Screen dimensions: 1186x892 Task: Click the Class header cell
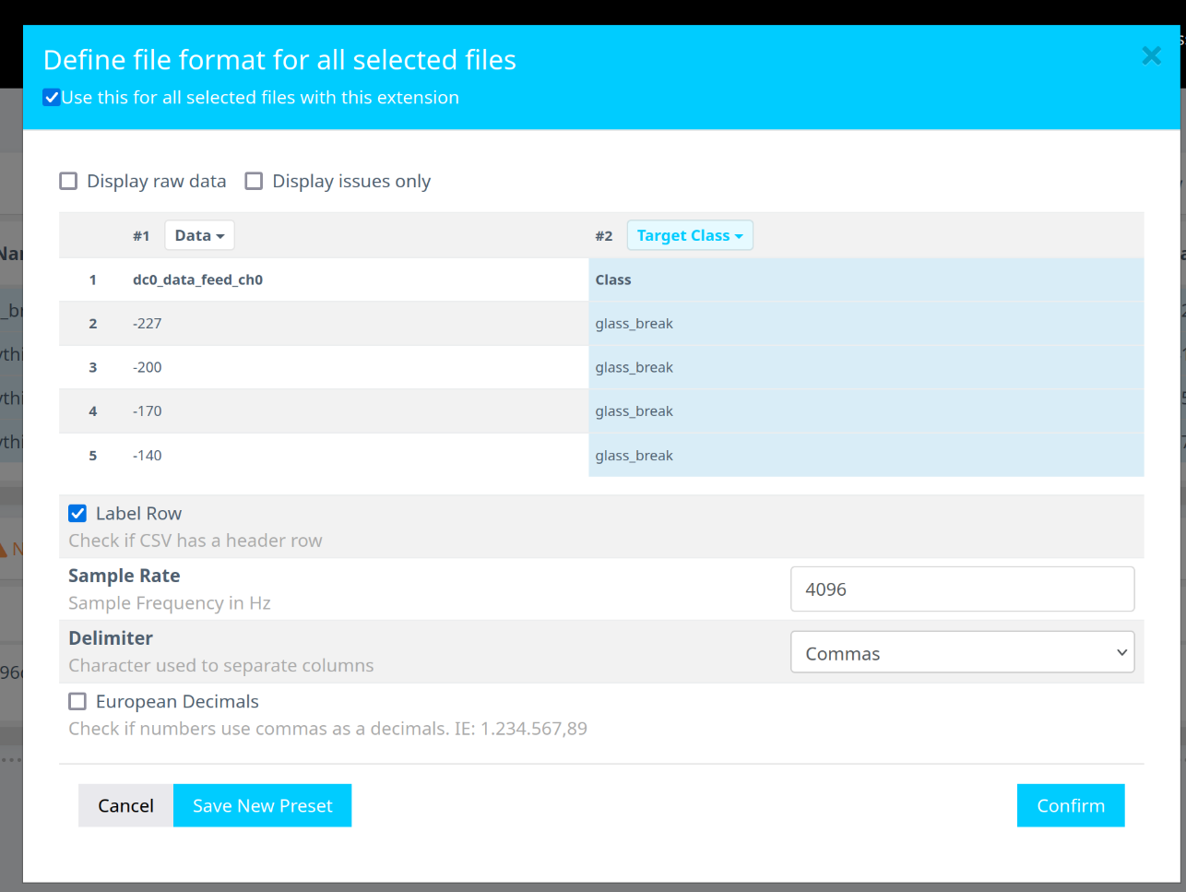coord(613,279)
